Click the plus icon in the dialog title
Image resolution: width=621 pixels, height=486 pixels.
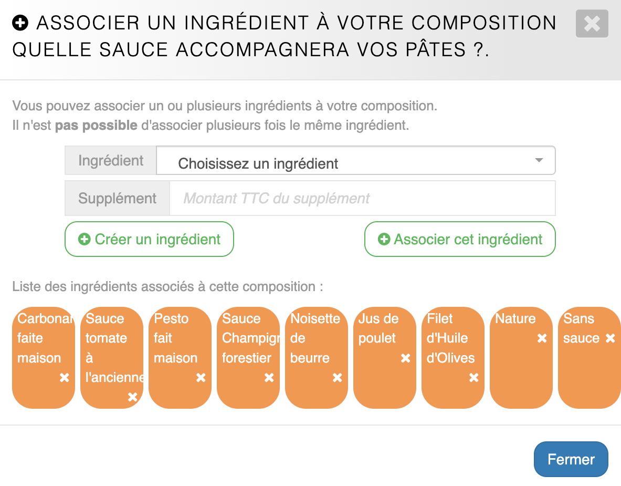[20, 23]
